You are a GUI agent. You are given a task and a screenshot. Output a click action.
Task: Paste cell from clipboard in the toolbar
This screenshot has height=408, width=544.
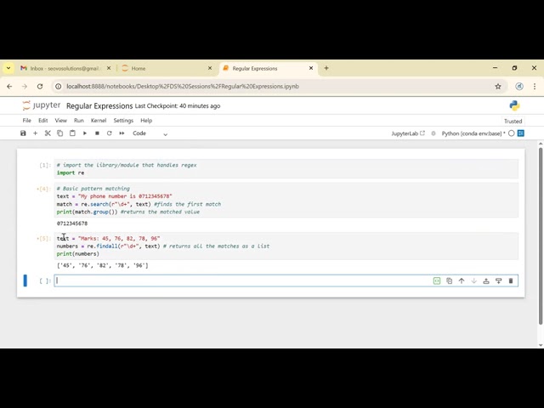(72, 133)
